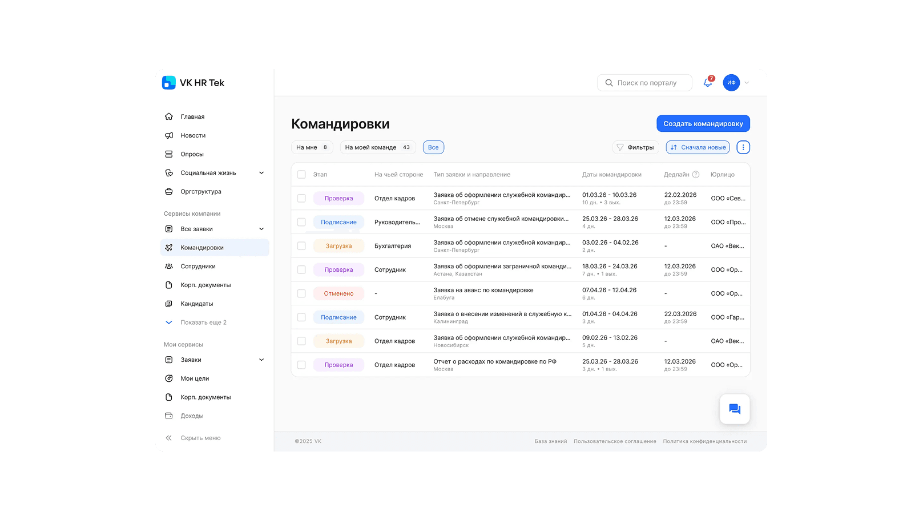Open the Сначала новые sort dropdown
Viewport: 923px width, 520px height.
[698, 147]
